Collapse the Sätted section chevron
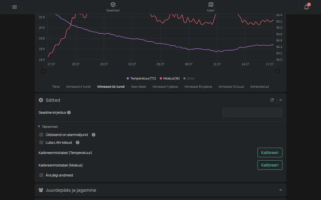The height and width of the screenshot is (200, 321). coord(281,100)
